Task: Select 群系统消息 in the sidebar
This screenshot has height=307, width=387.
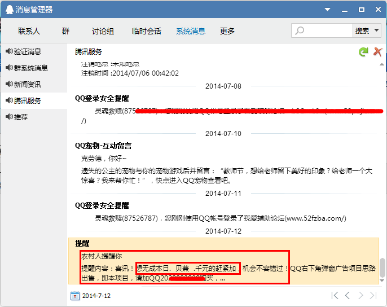Action: tap(30, 68)
